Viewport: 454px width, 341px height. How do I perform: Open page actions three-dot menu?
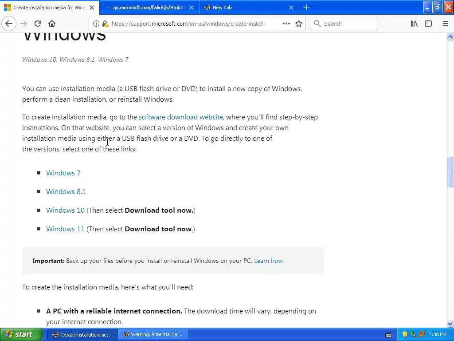286,24
